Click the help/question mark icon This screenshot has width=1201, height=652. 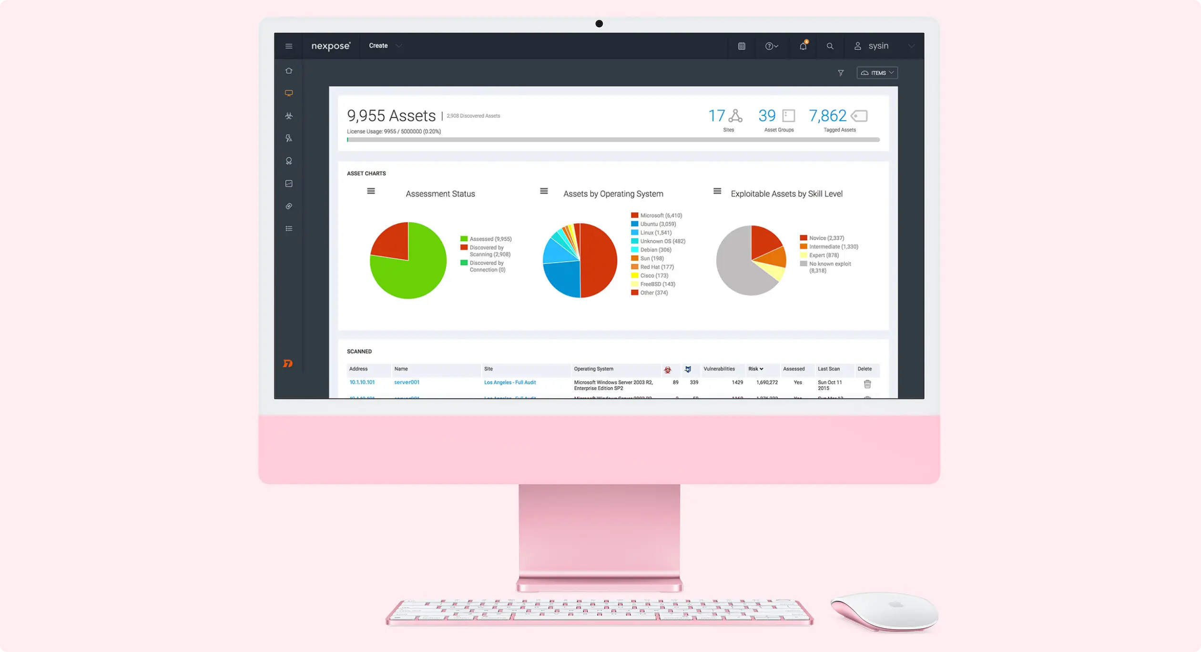[x=771, y=46]
